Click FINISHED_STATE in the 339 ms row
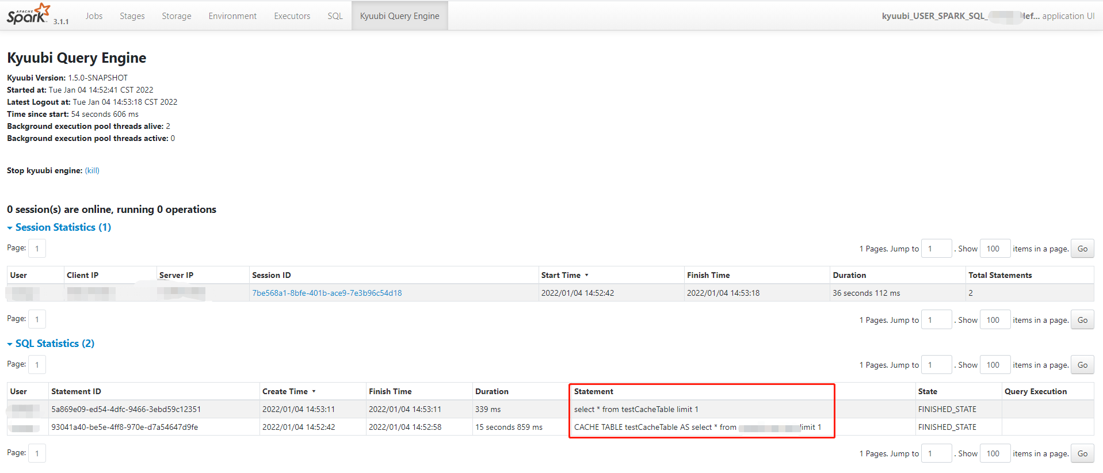Viewport: 1103px width, 473px height. [947, 409]
